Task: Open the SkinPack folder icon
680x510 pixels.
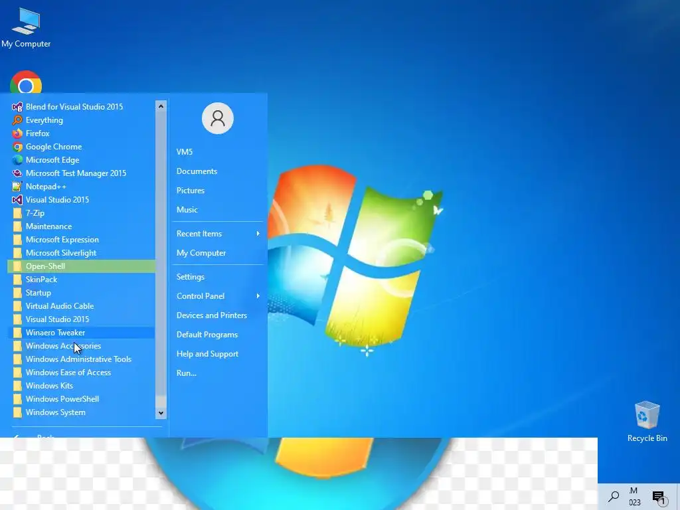Action: pos(17,280)
